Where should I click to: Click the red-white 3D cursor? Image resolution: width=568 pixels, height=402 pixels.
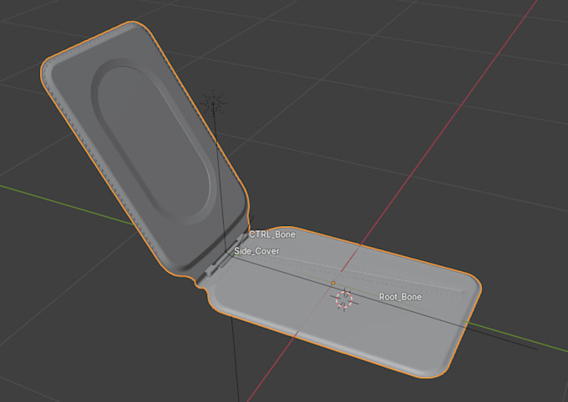344,299
